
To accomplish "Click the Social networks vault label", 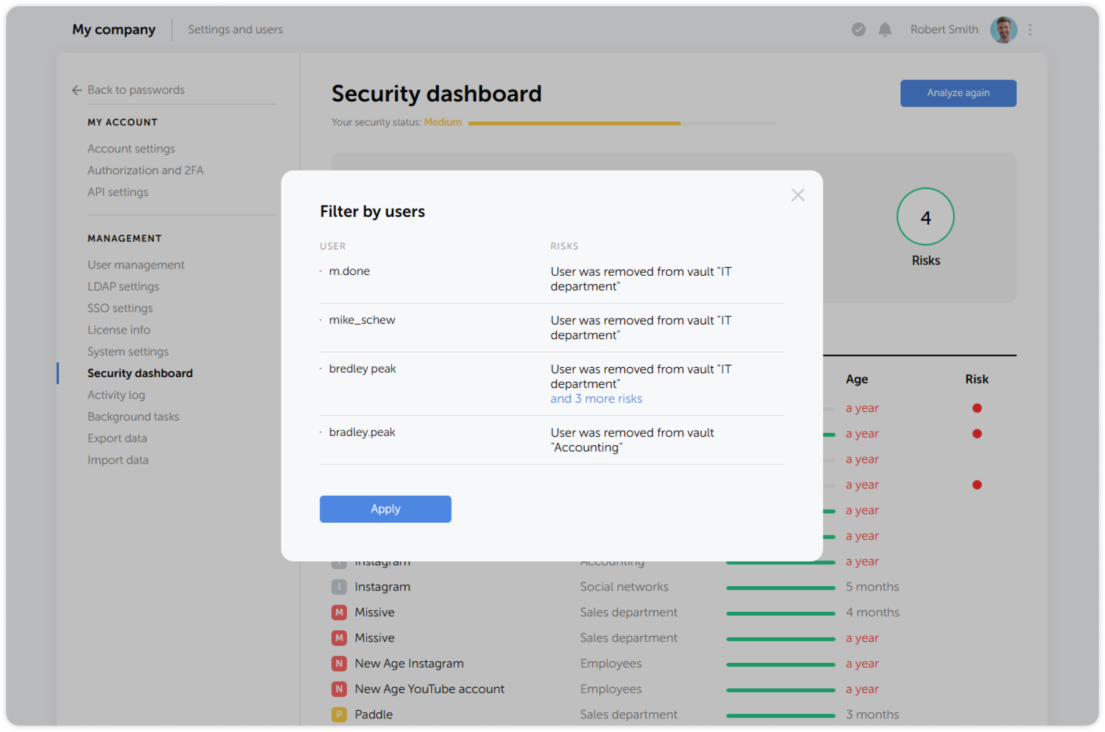I will pyautogui.click(x=624, y=587).
